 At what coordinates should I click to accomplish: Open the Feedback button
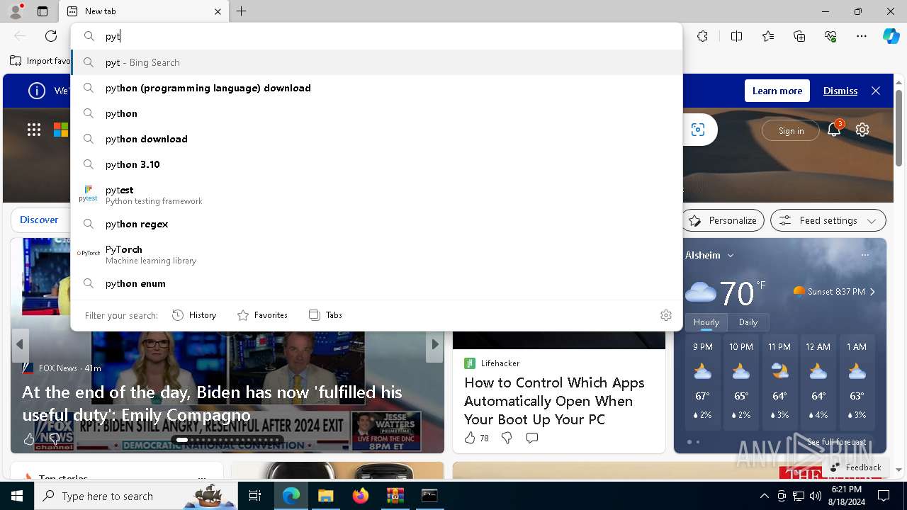coord(856,467)
